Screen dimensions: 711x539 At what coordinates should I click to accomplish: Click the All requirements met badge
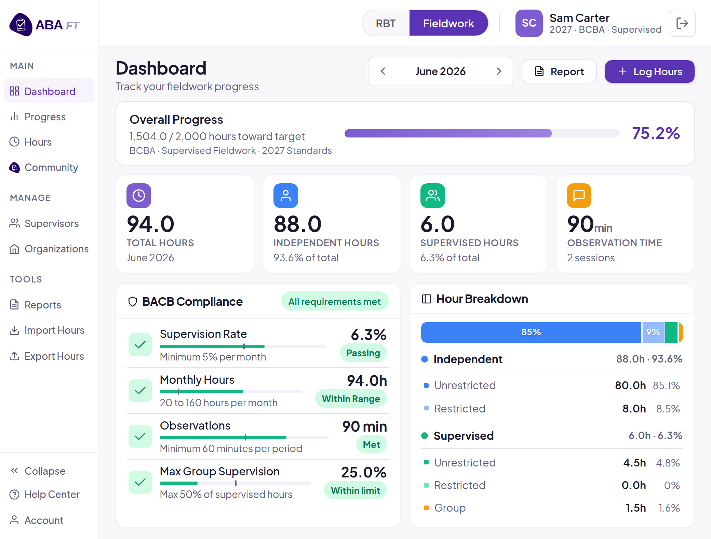pyautogui.click(x=335, y=301)
